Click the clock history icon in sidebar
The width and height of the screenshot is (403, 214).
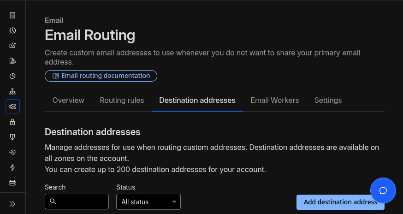[12, 30]
